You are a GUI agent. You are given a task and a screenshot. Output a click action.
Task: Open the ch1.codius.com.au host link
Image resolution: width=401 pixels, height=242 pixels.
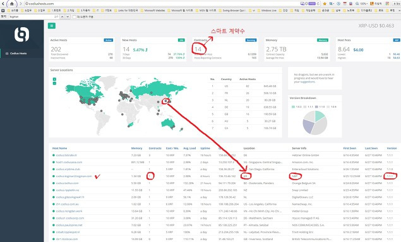click(x=68, y=204)
